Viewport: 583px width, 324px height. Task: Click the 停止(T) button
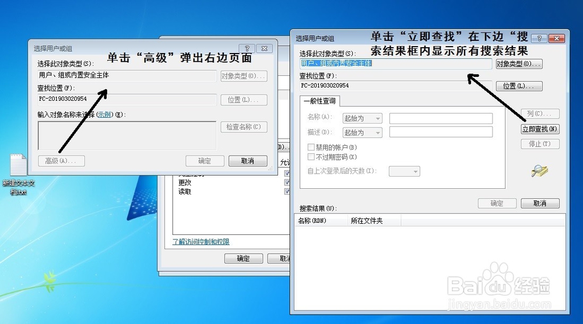pos(540,144)
